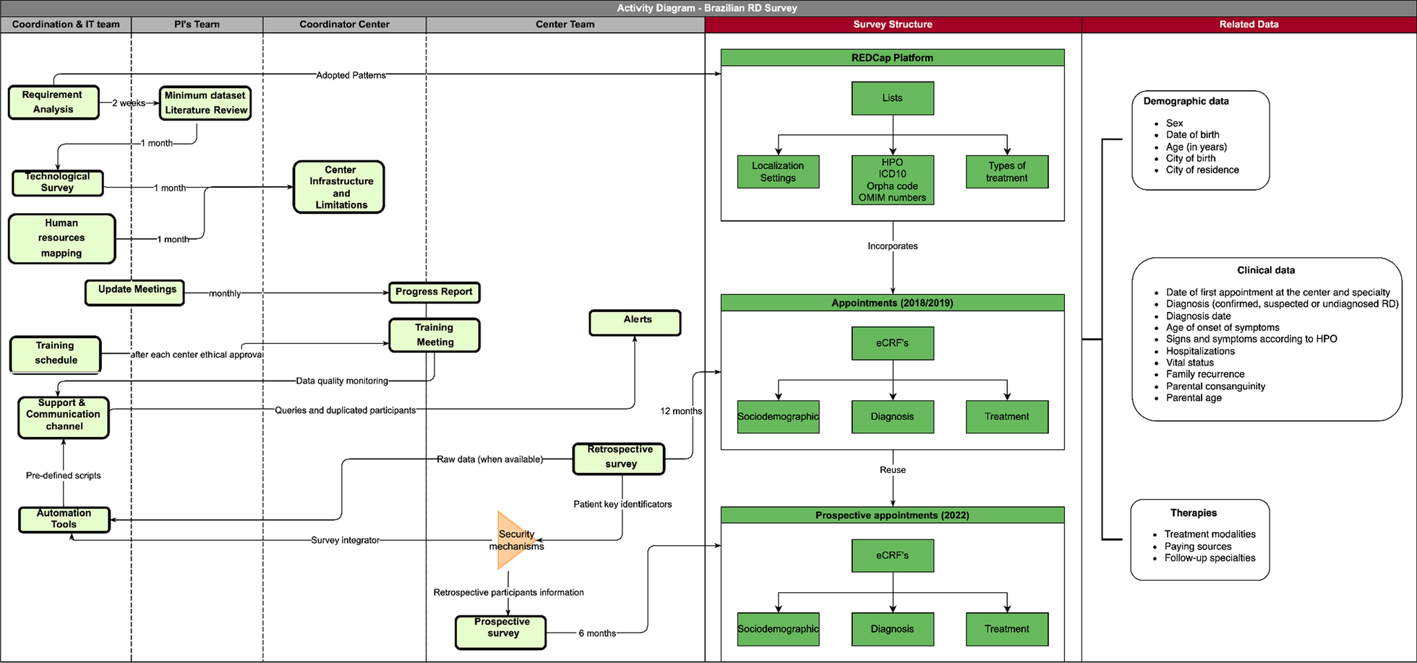Click Patient key identificators label
The width and height of the screenshot is (1417, 663).
click(x=622, y=504)
